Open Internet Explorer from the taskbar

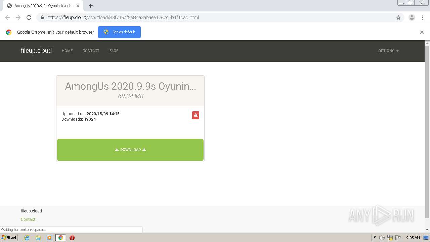[27, 238]
